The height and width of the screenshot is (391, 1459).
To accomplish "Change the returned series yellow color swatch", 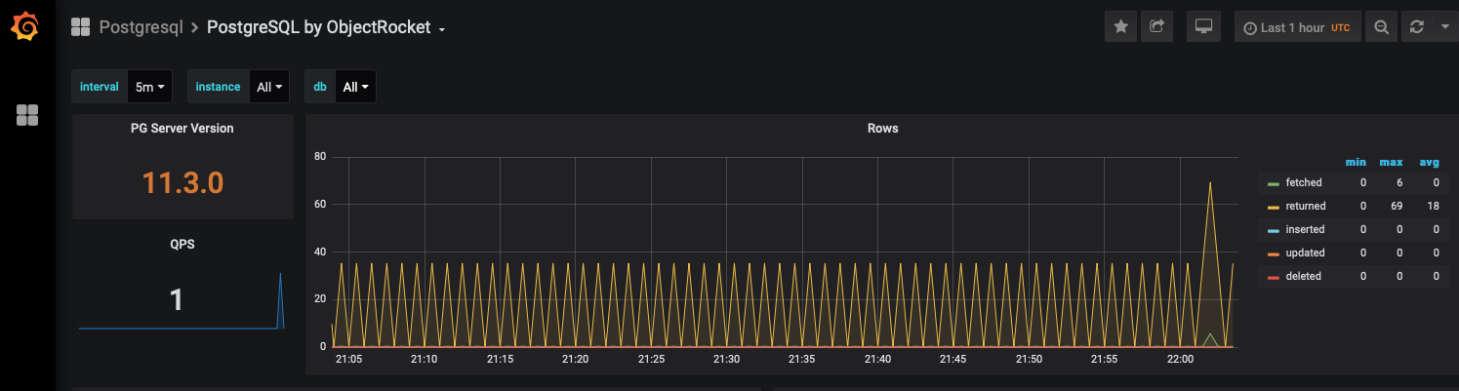I will pyautogui.click(x=1273, y=207).
